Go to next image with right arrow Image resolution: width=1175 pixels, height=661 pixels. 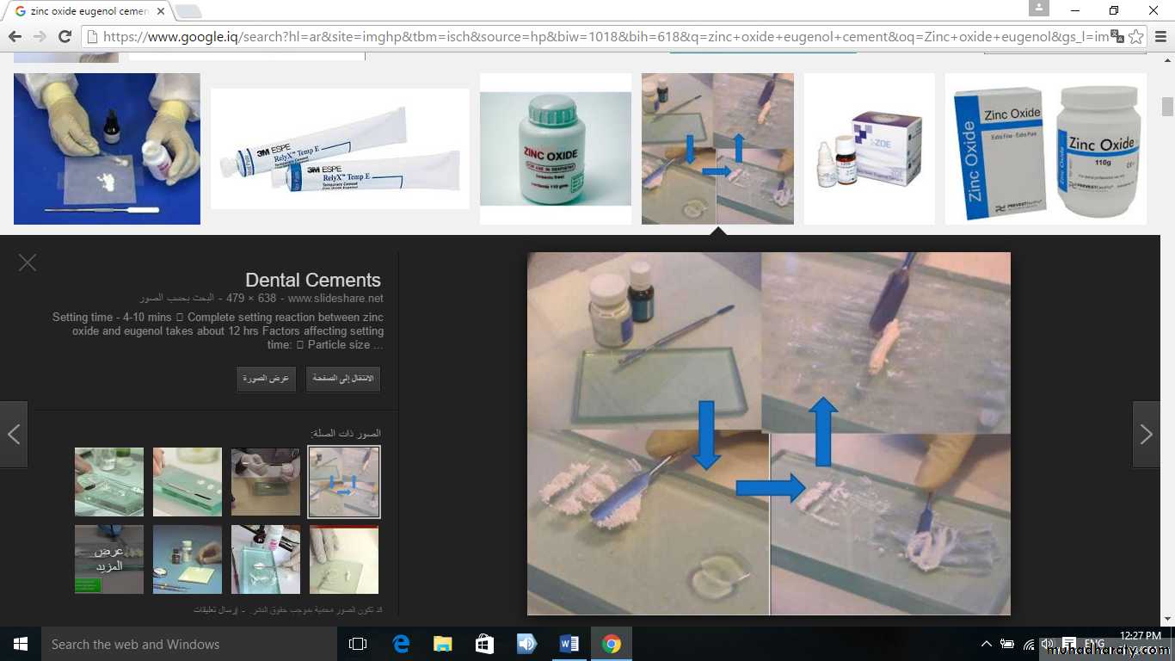pos(1146,435)
